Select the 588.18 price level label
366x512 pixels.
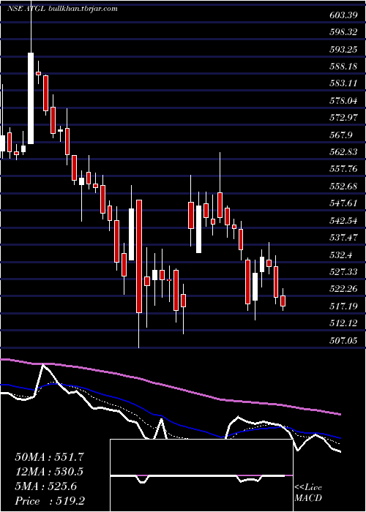click(x=343, y=67)
